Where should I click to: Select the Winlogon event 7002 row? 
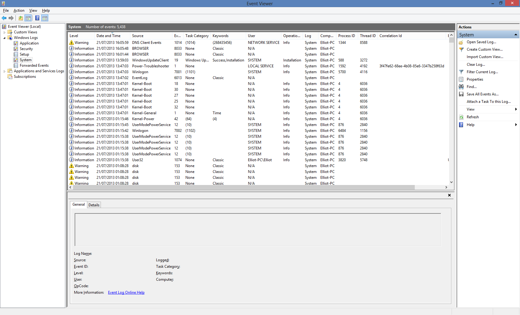pyautogui.click(x=258, y=131)
